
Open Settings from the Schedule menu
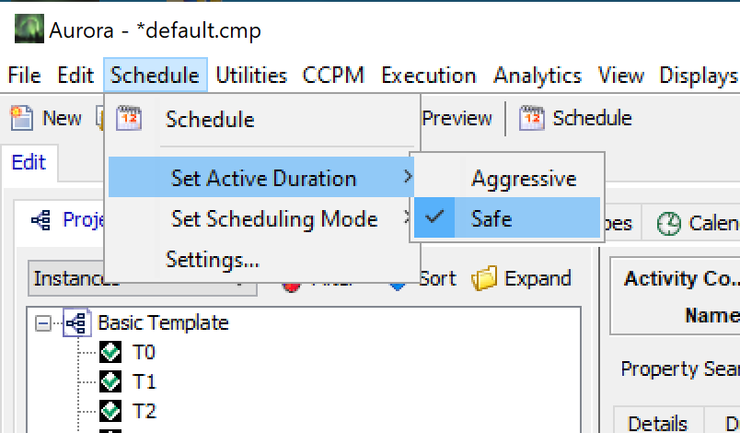click(x=212, y=260)
